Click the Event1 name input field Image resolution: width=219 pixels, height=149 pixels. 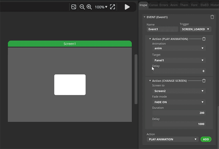(162, 29)
